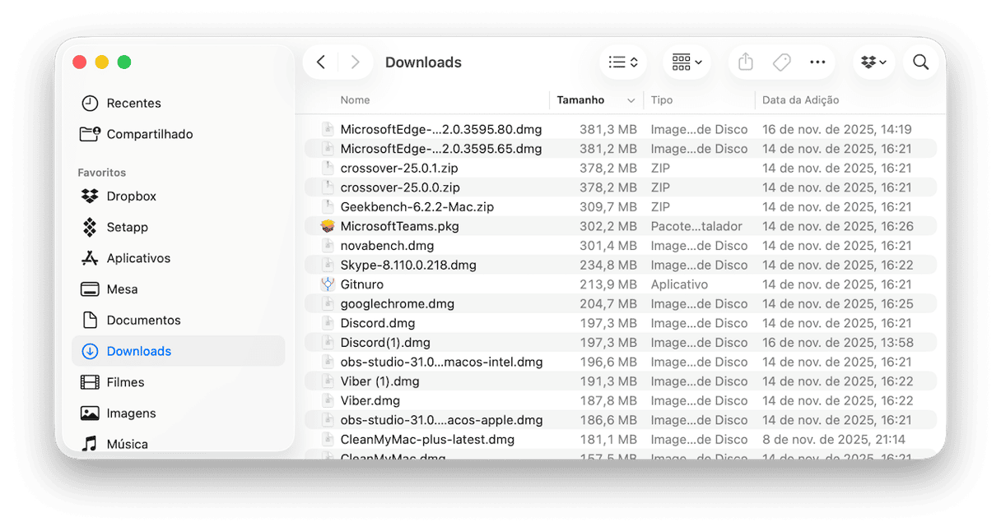Open the list view switcher dropdown
The image size is (1001, 531).
pos(622,62)
